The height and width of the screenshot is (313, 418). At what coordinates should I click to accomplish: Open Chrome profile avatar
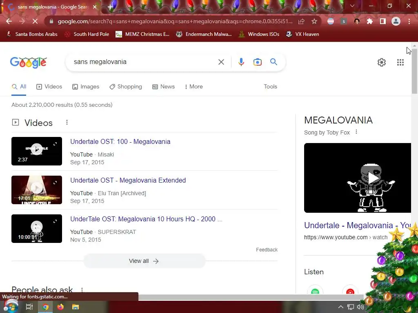396,21
